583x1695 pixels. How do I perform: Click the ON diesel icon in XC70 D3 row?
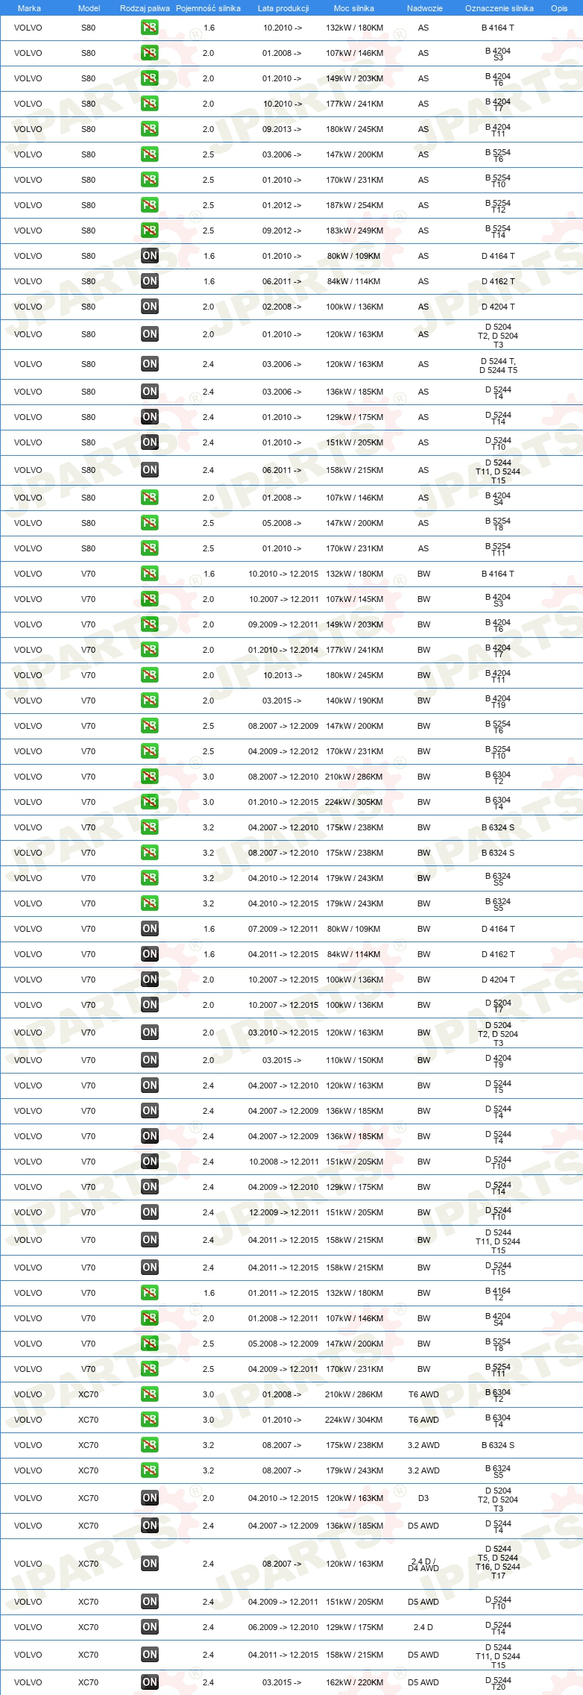[x=150, y=1498]
